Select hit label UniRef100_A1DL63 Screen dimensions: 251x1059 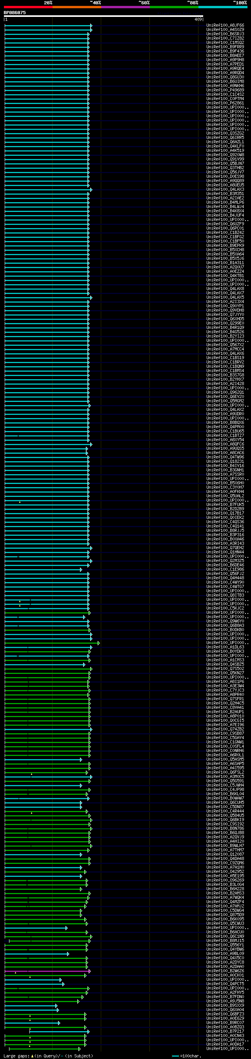tap(225, 647)
